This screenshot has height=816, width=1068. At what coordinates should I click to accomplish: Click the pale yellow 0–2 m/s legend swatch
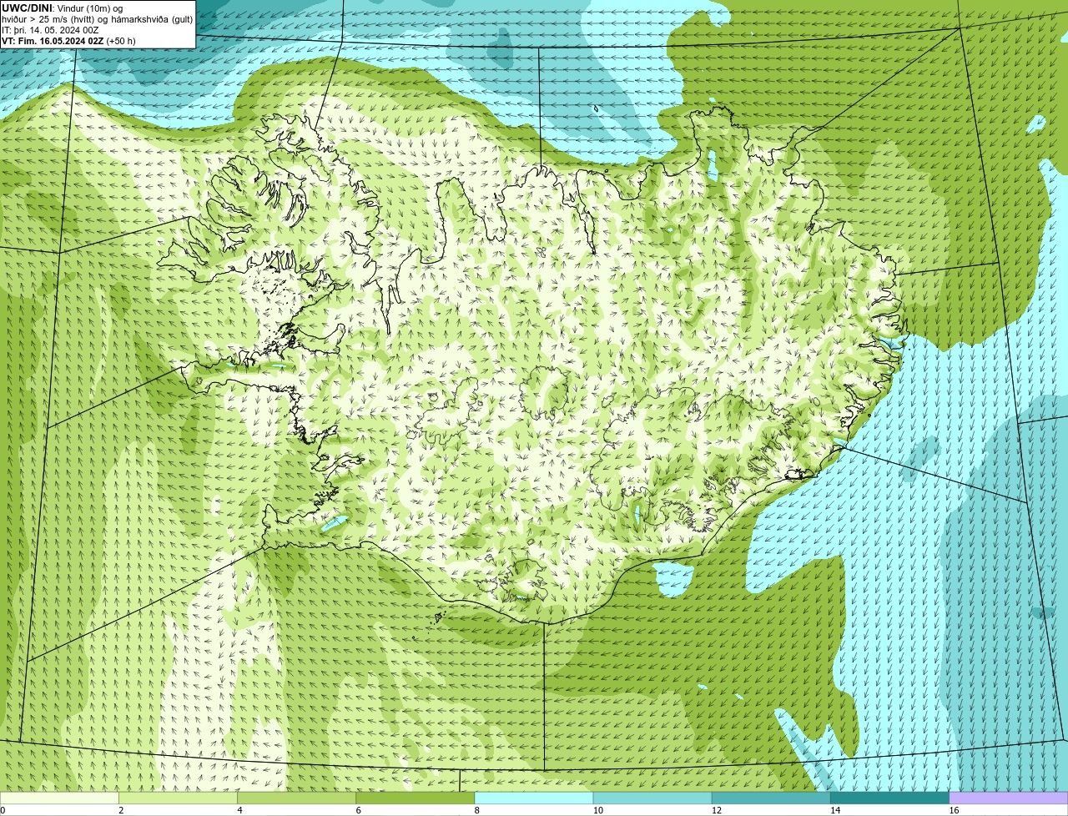[59, 798]
